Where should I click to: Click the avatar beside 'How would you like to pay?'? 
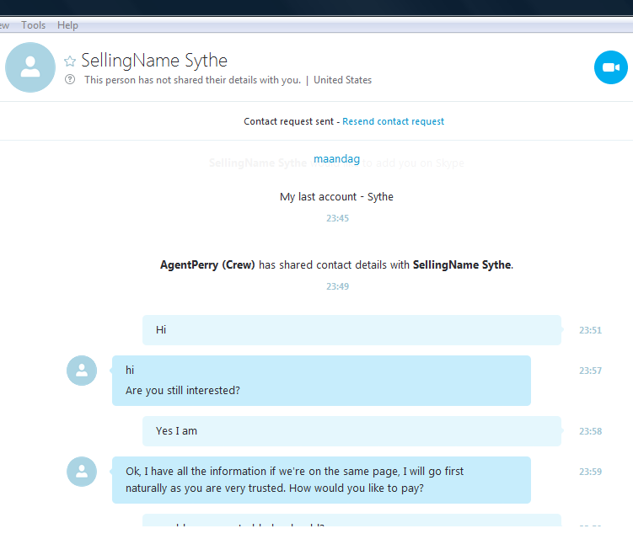point(82,472)
